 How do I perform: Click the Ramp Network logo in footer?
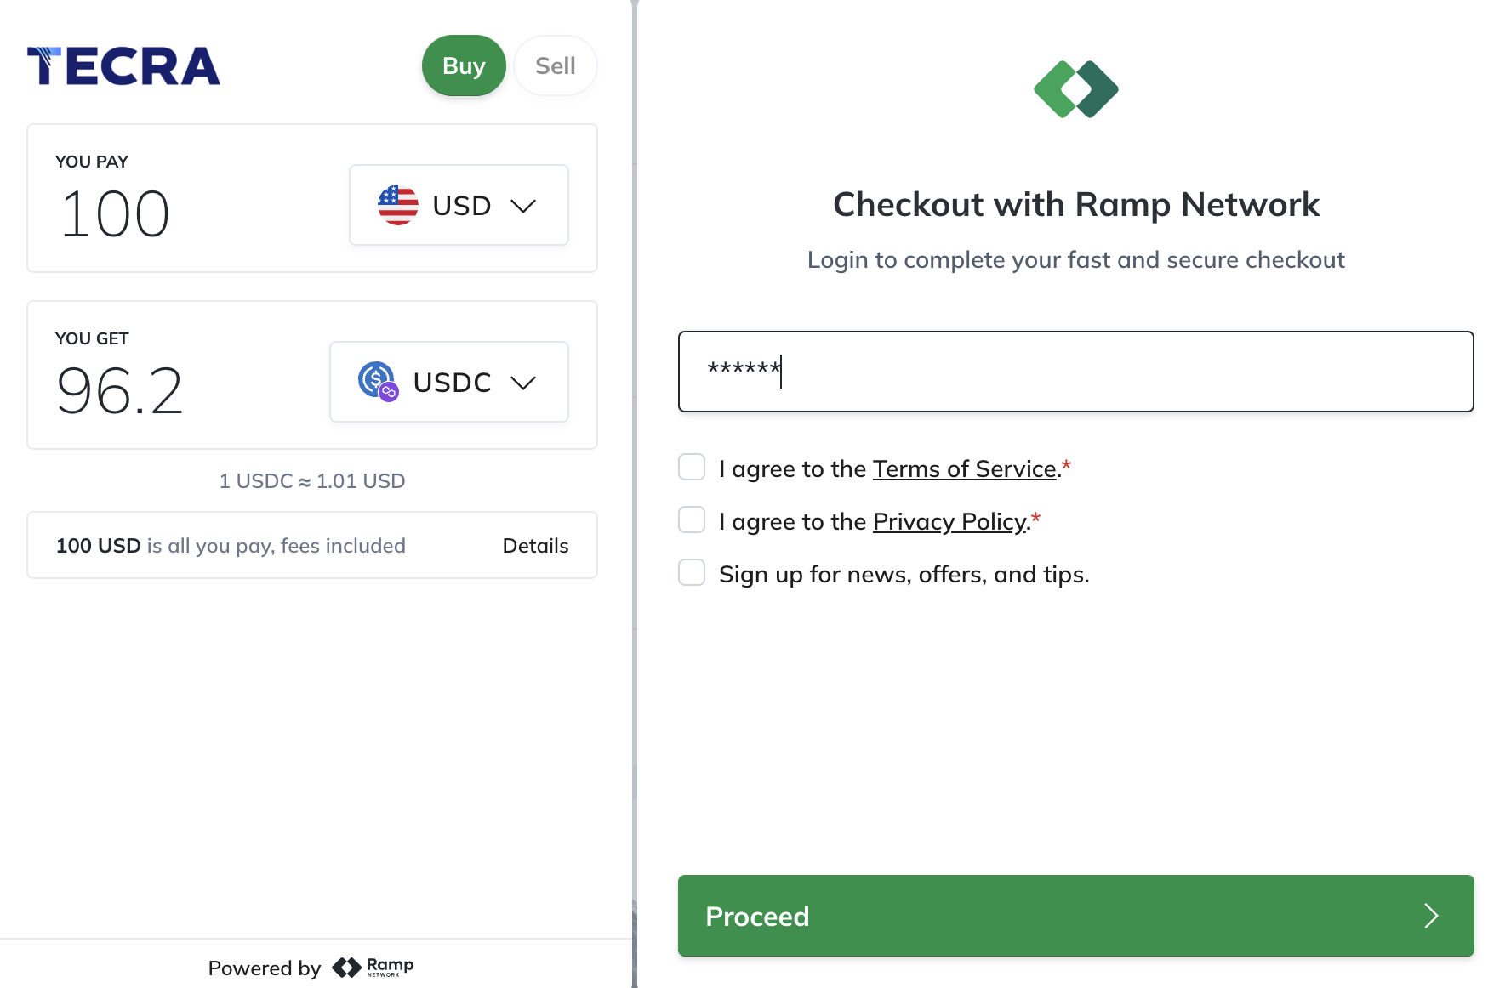tap(373, 968)
